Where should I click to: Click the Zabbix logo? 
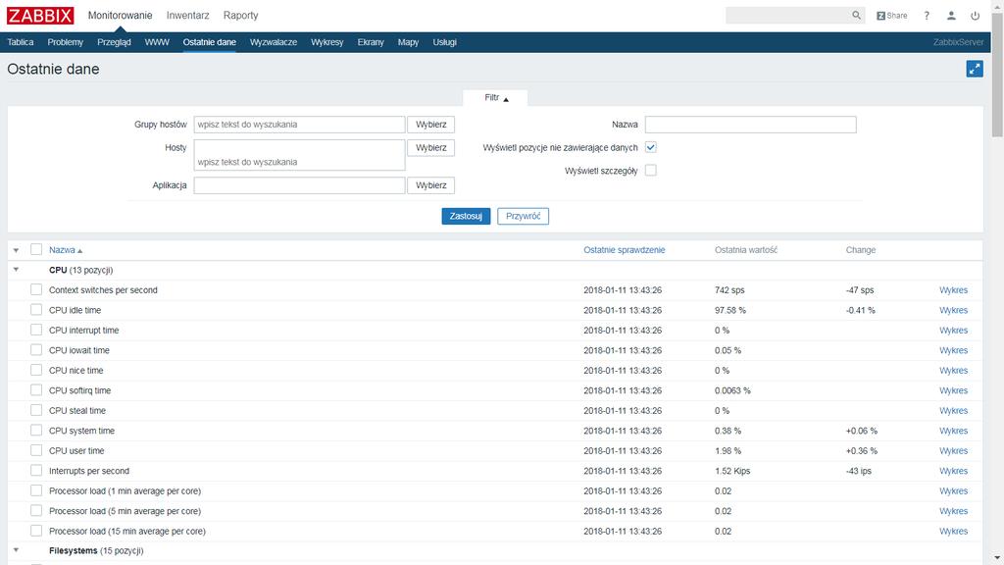click(x=40, y=16)
